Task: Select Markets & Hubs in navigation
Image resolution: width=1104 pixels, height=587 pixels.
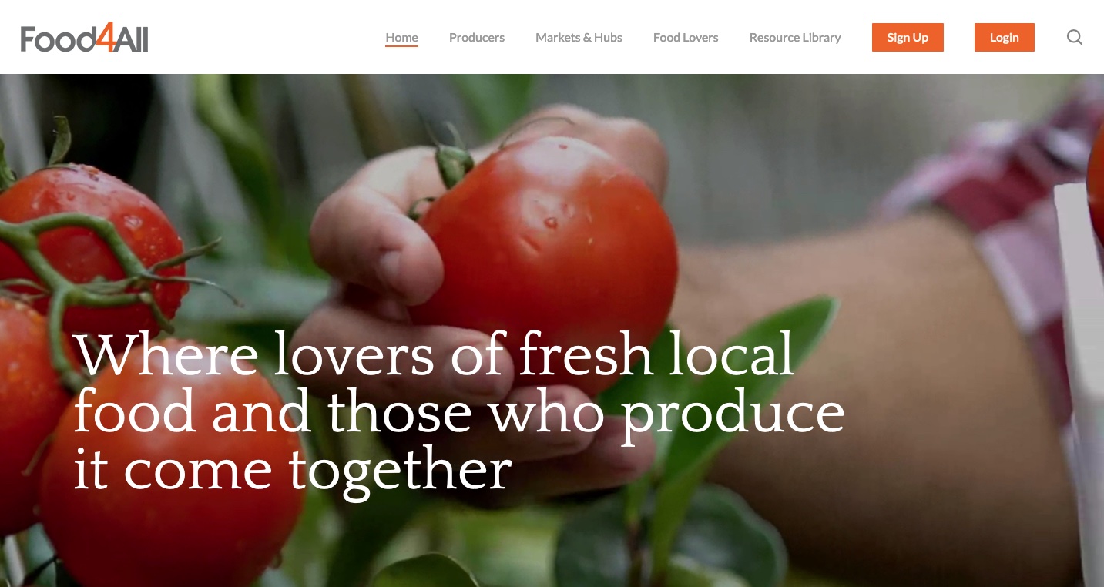Action: [579, 37]
